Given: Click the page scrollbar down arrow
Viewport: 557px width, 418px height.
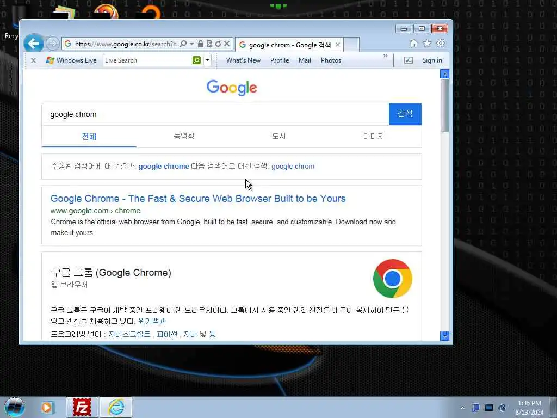Looking at the screenshot, I should click(444, 335).
